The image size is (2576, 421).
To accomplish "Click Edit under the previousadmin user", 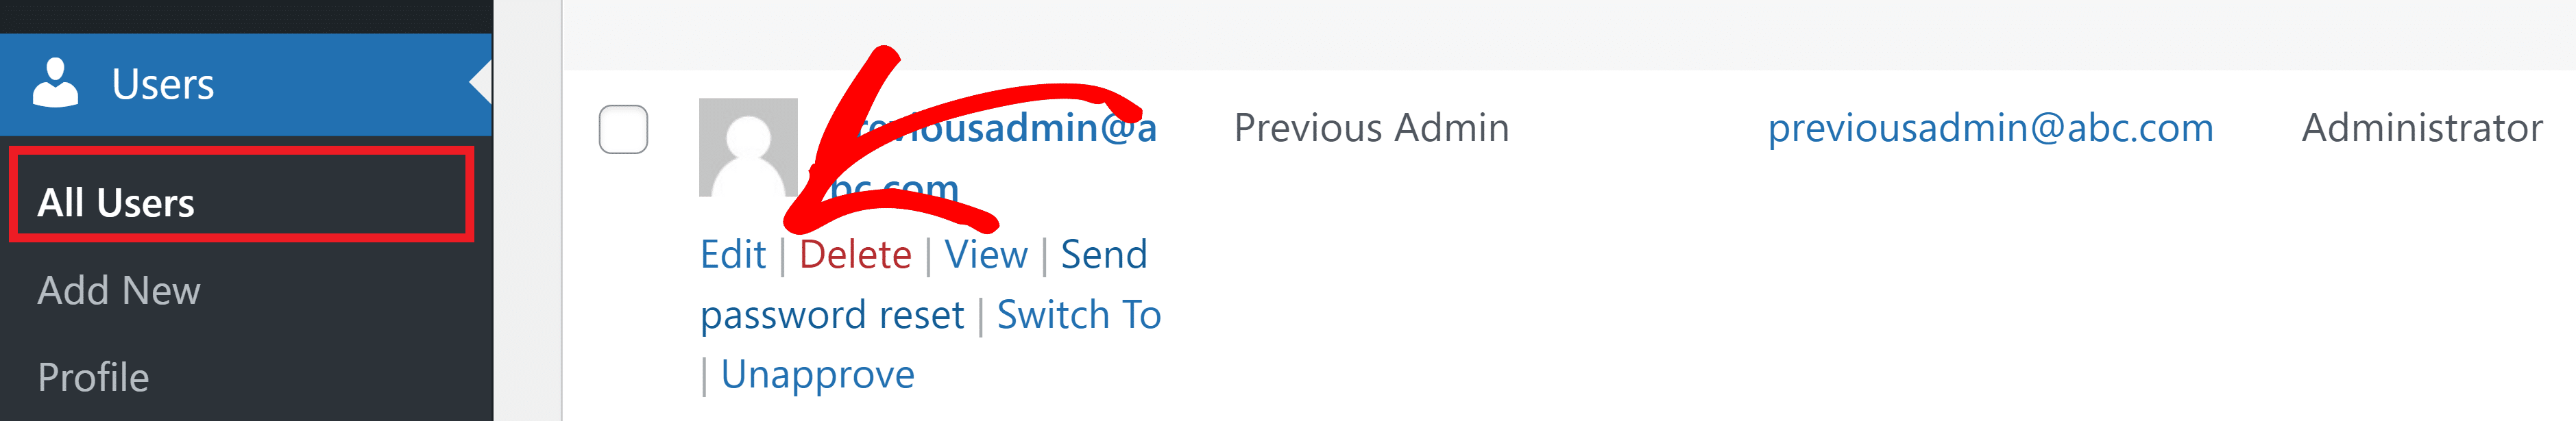I will pos(733,255).
